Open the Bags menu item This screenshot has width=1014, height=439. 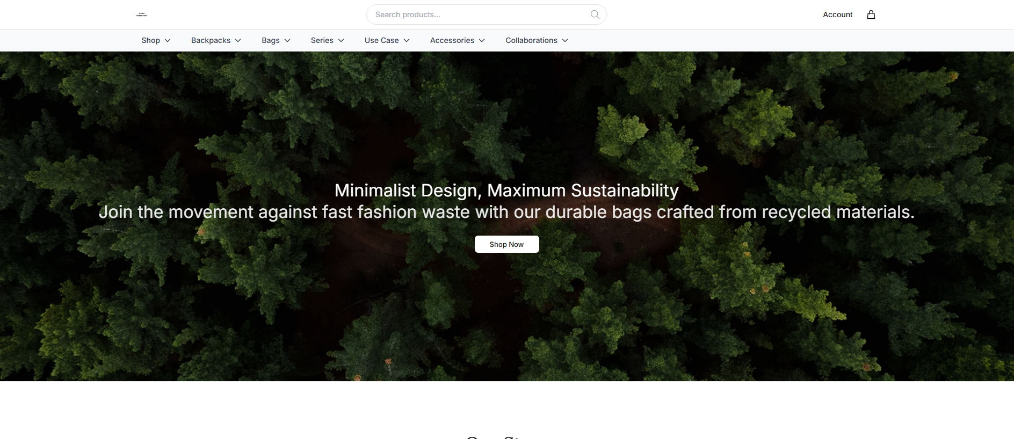[271, 40]
